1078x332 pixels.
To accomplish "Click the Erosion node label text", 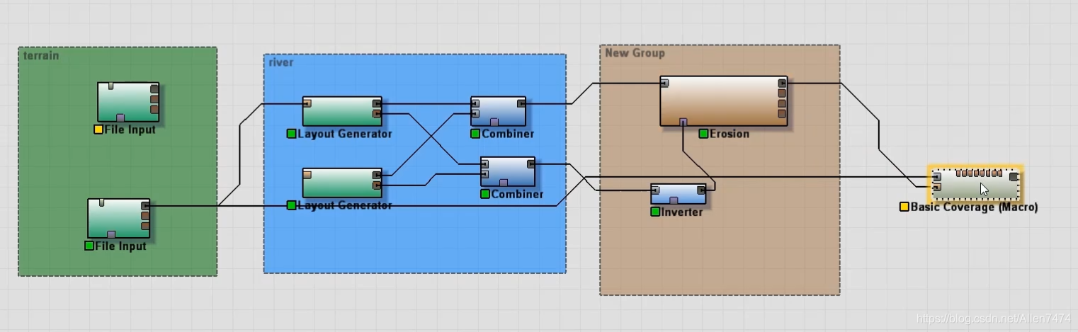I will pyautogui.click(x=730, y=134).
